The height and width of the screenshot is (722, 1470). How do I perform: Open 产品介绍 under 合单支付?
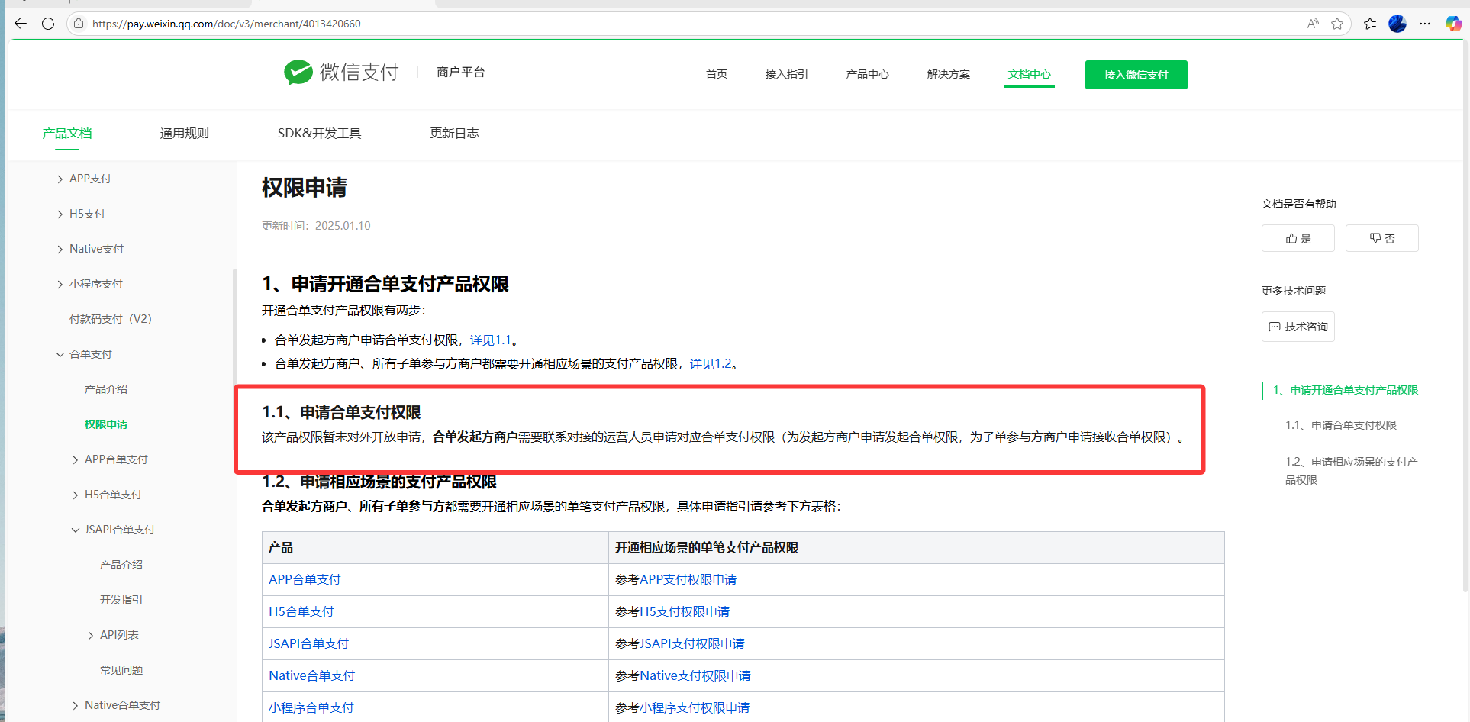tap(106, 389)
